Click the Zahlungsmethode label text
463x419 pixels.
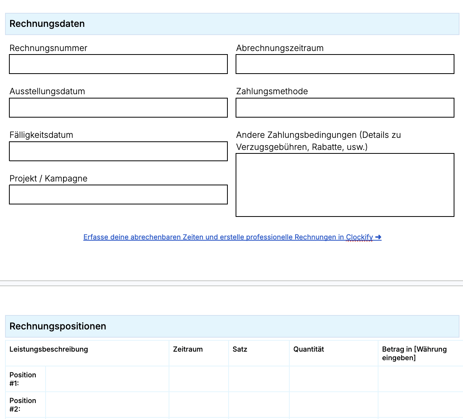[272, 92]
